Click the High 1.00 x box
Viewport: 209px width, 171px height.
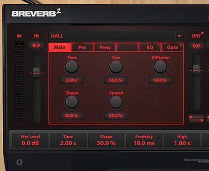[x=182, y=140]
